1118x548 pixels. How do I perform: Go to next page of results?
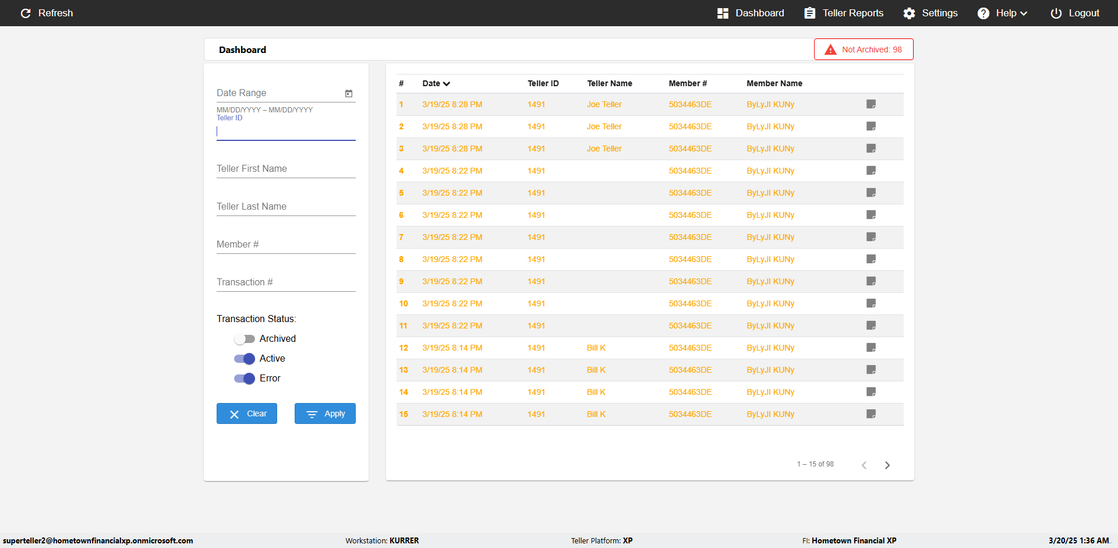[x=887, y=465]
